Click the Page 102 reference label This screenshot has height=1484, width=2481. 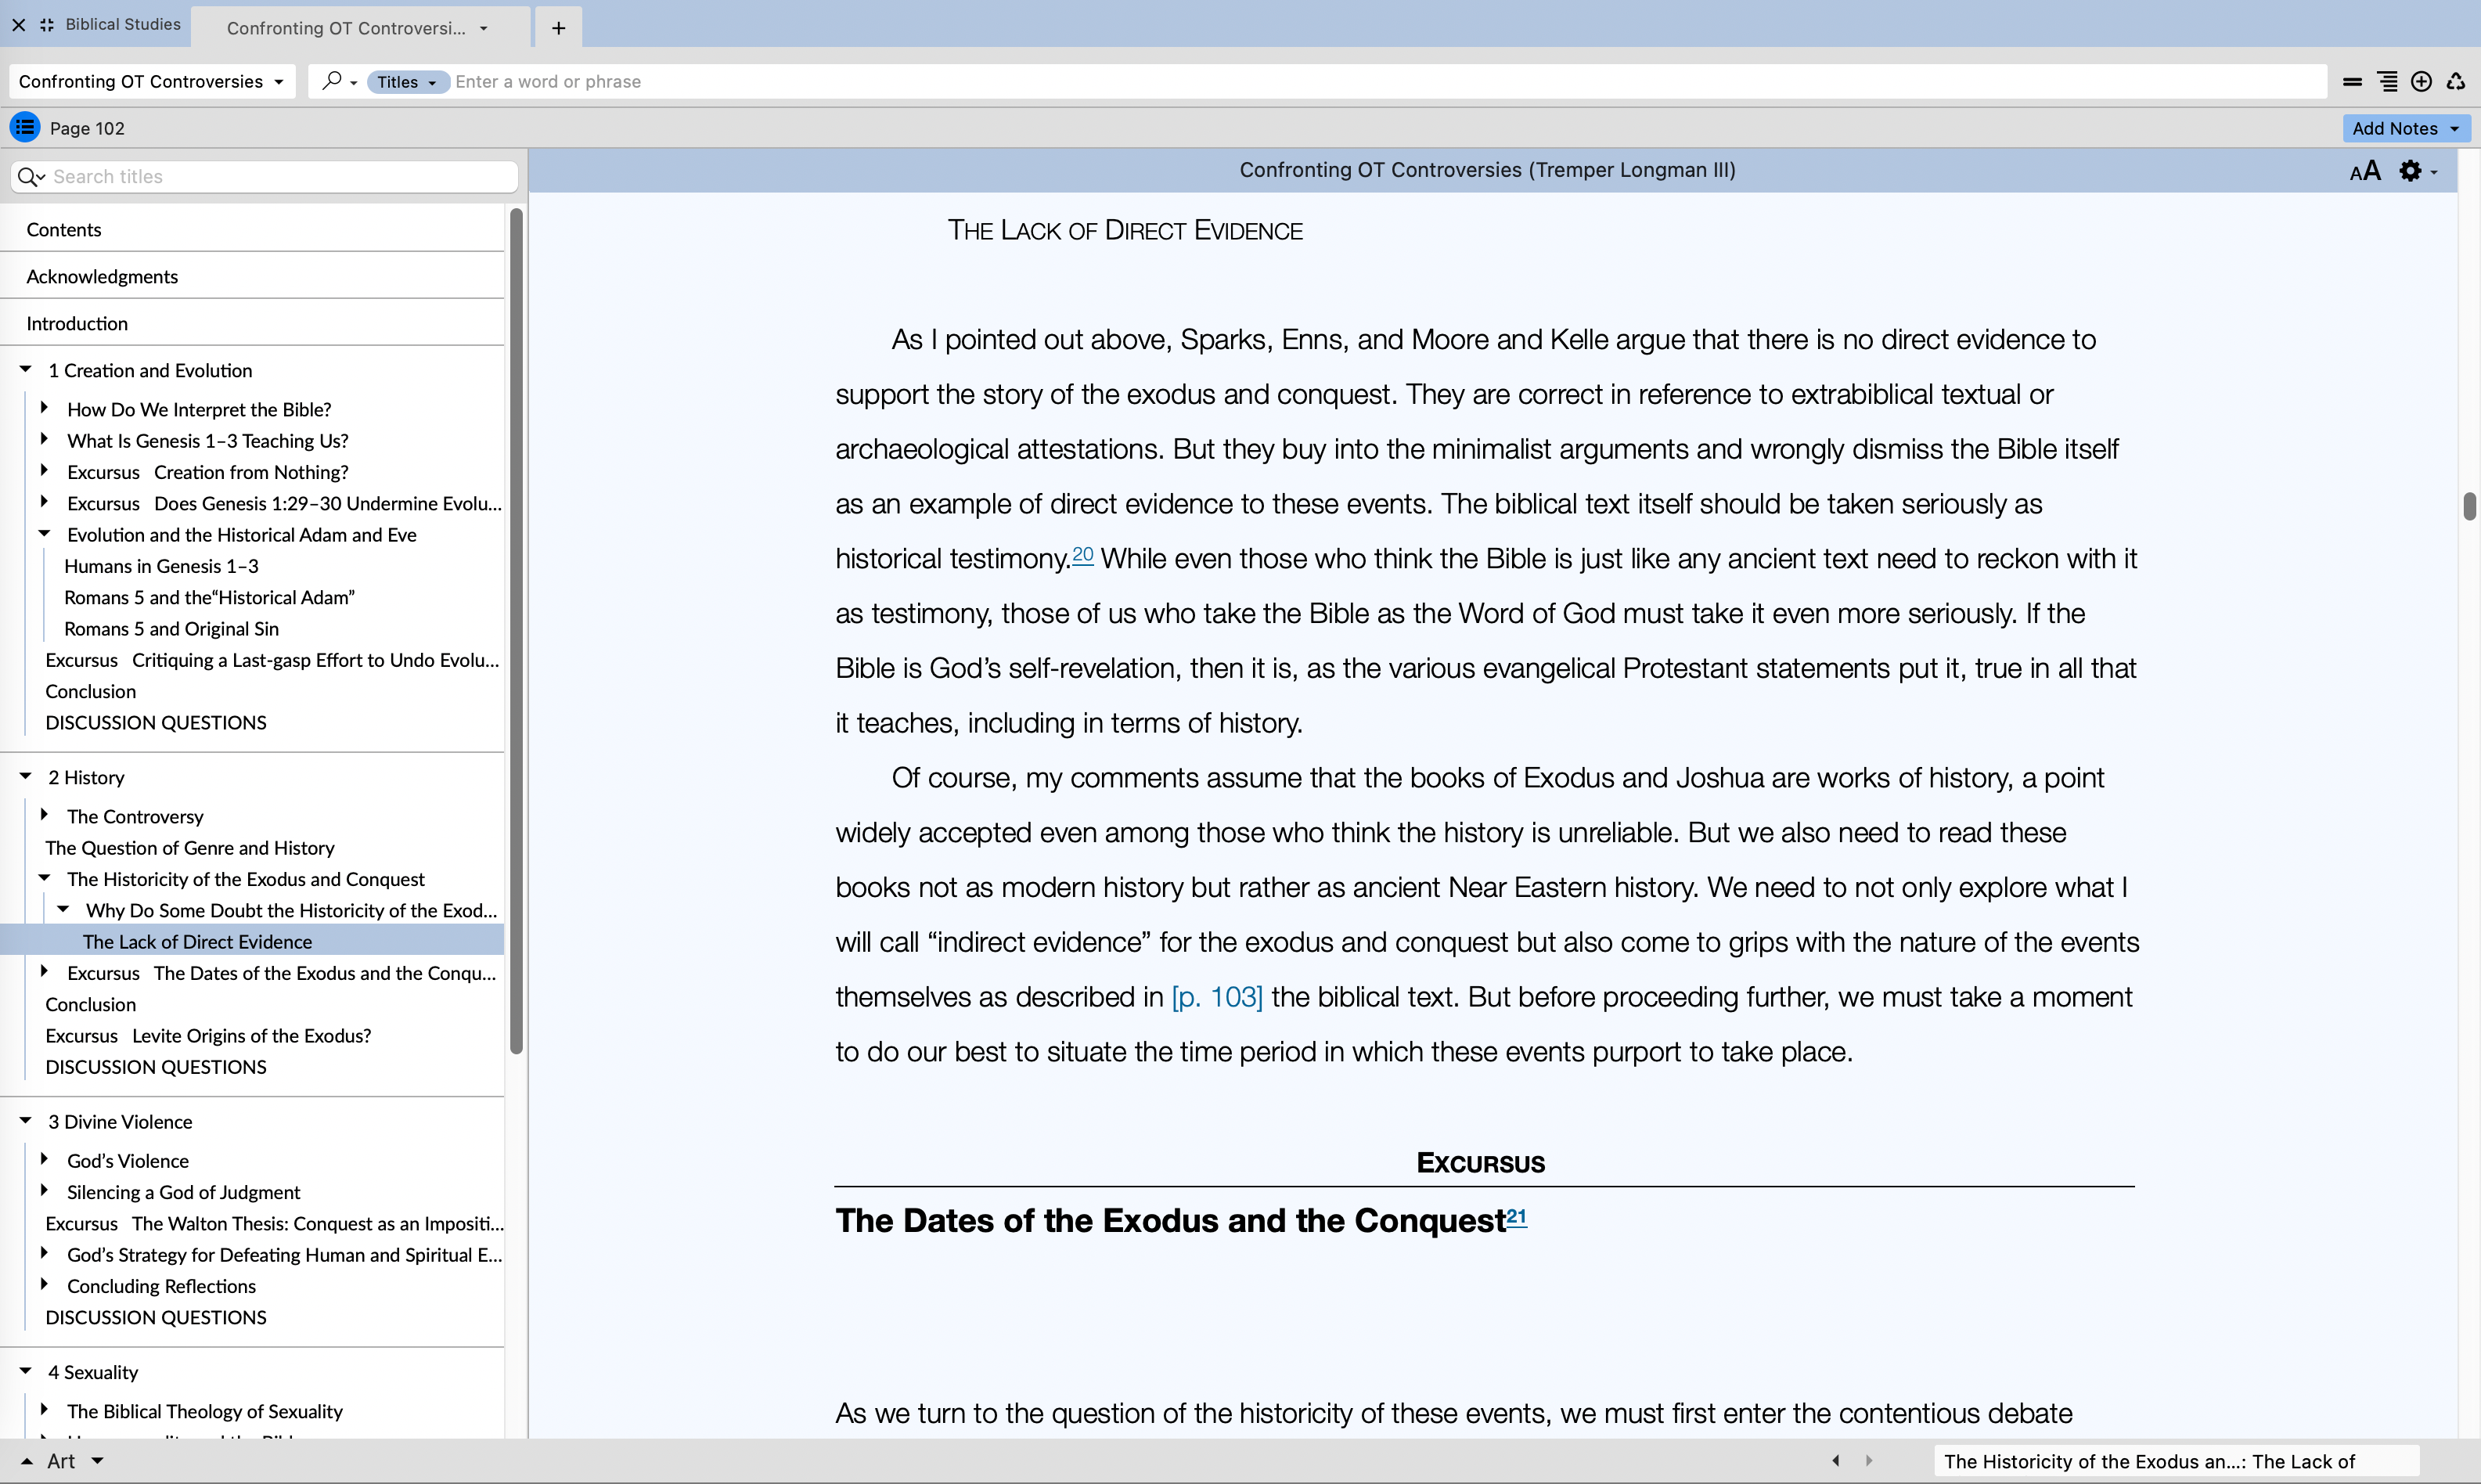tap(87, 128)
